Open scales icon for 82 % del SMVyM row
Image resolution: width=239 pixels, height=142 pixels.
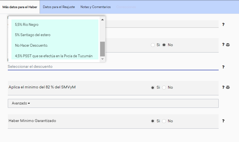tap(228, 87)
